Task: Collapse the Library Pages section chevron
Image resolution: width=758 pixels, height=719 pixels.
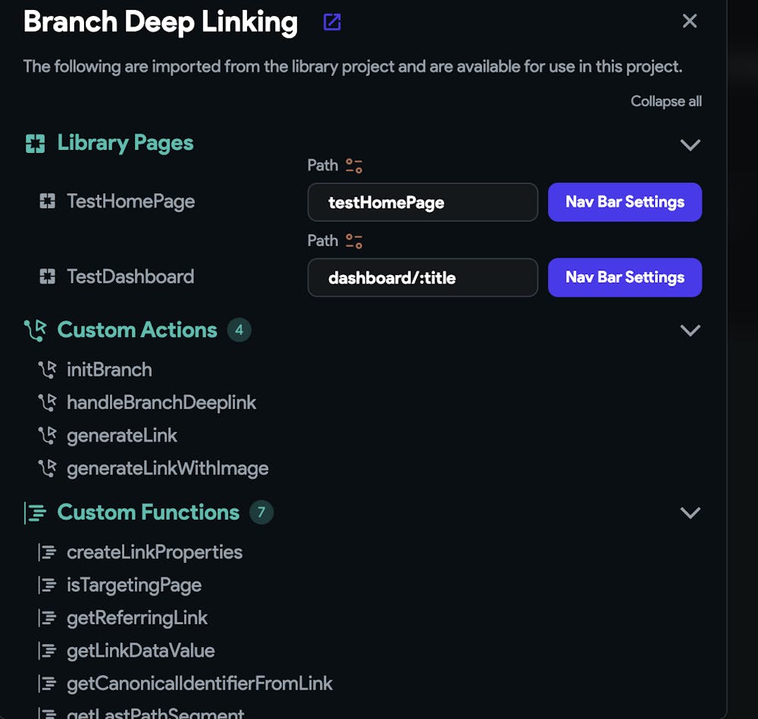Action: [690, 144]
